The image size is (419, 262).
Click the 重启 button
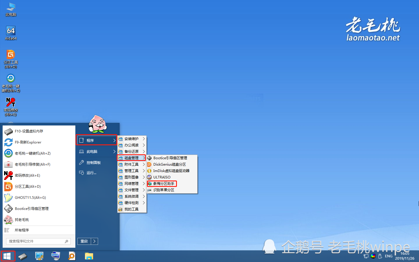84,241
